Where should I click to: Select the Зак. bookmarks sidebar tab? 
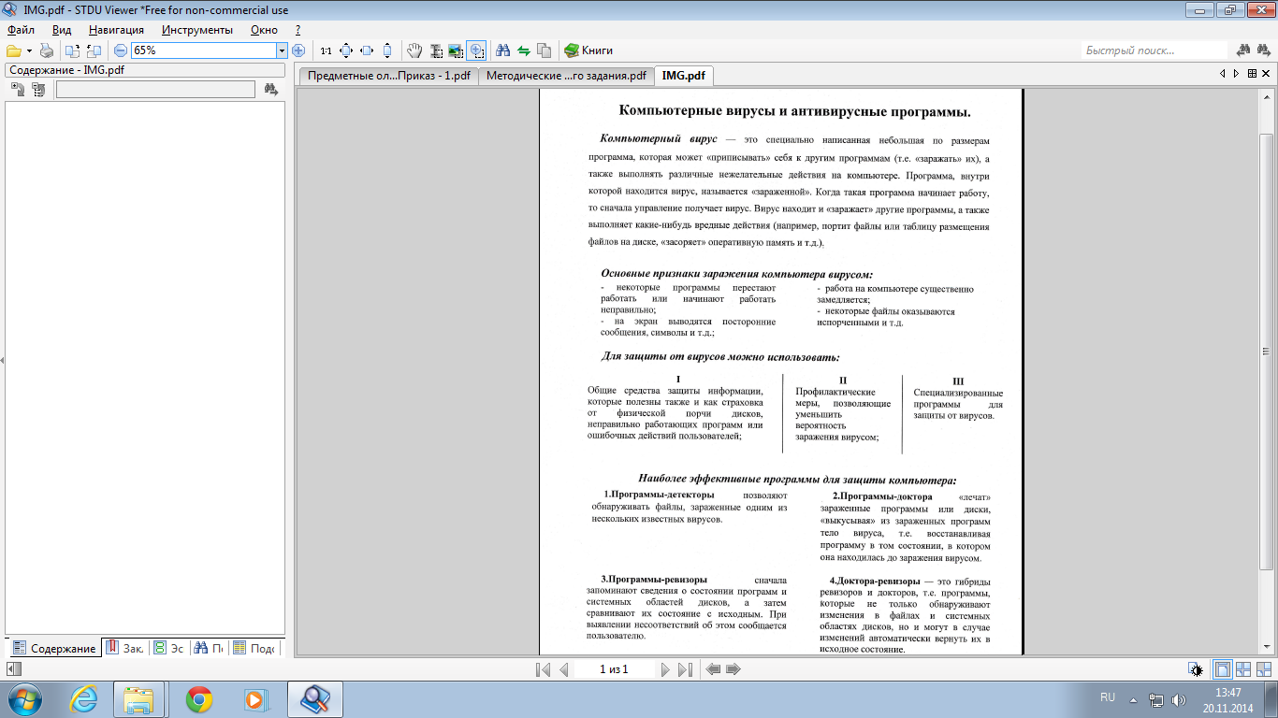(x=125, y=648)
